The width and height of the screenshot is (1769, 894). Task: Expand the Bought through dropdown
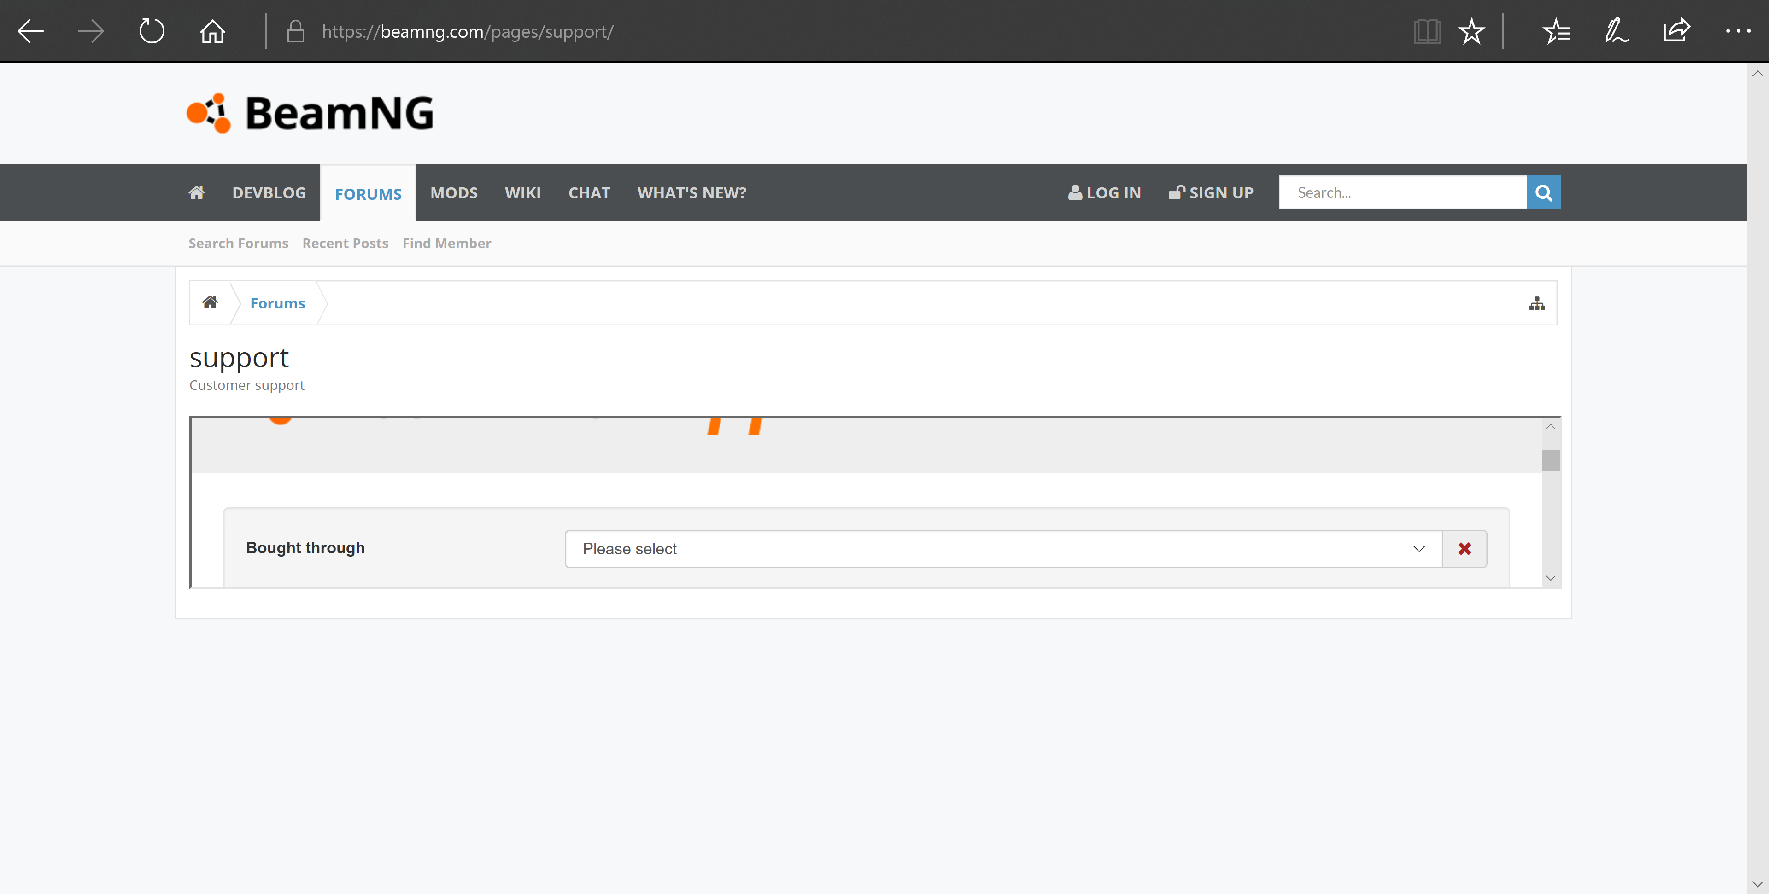(1002, 549)
